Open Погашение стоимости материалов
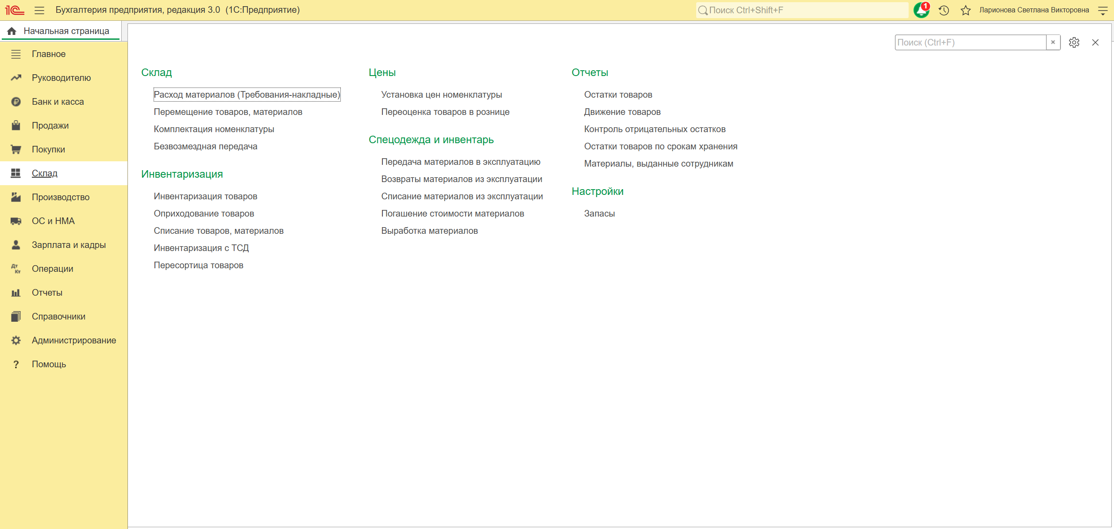Viewport: 1114px width, 529px height. [x=452, y=213]
